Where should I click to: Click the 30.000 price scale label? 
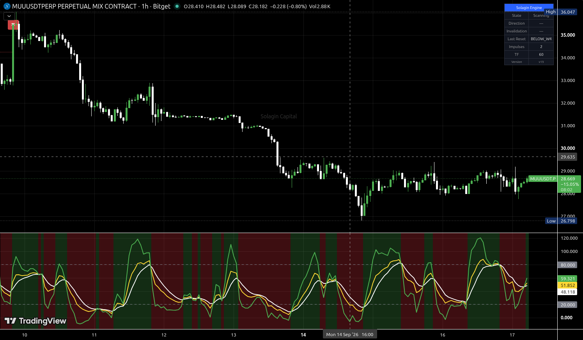pos(568,148)
